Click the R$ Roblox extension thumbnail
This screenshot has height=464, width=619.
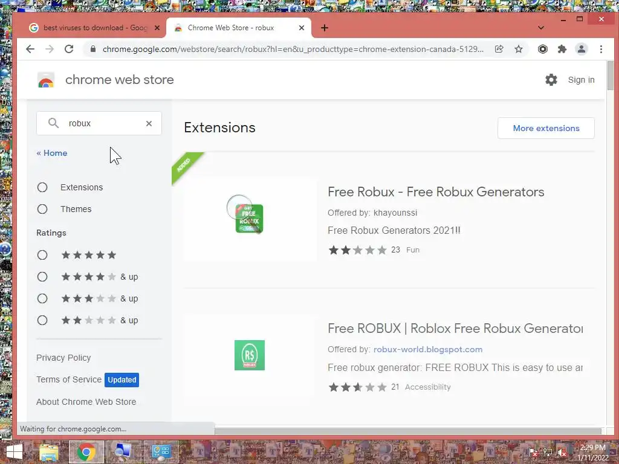click(250, 355)
